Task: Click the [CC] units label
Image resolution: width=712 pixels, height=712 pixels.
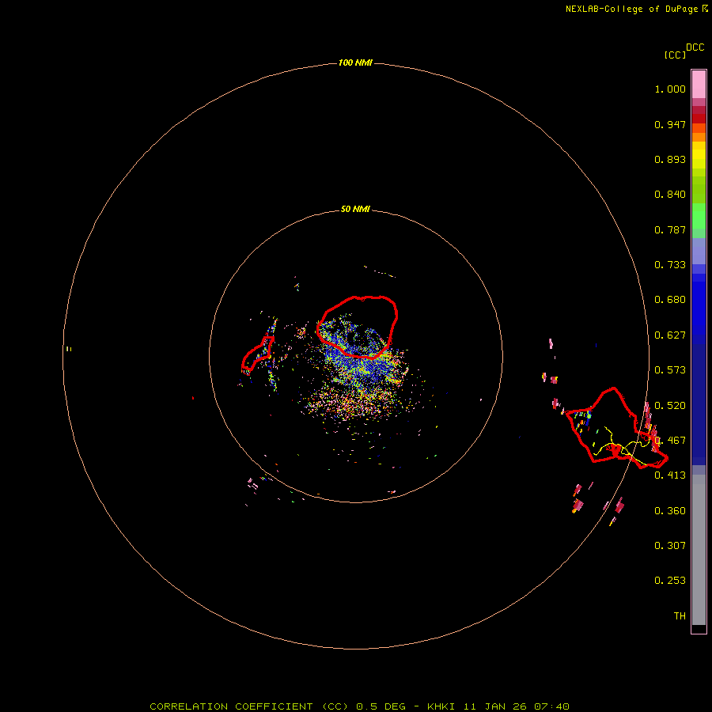Action: 675,55
